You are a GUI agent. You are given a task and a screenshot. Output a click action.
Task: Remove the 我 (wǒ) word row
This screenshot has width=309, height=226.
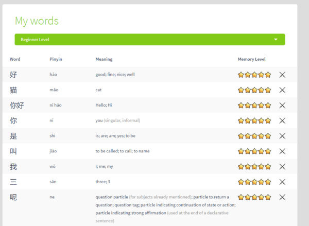tap(282, 167)
